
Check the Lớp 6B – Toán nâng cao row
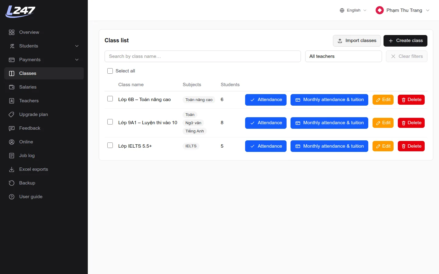click(110, 99)
